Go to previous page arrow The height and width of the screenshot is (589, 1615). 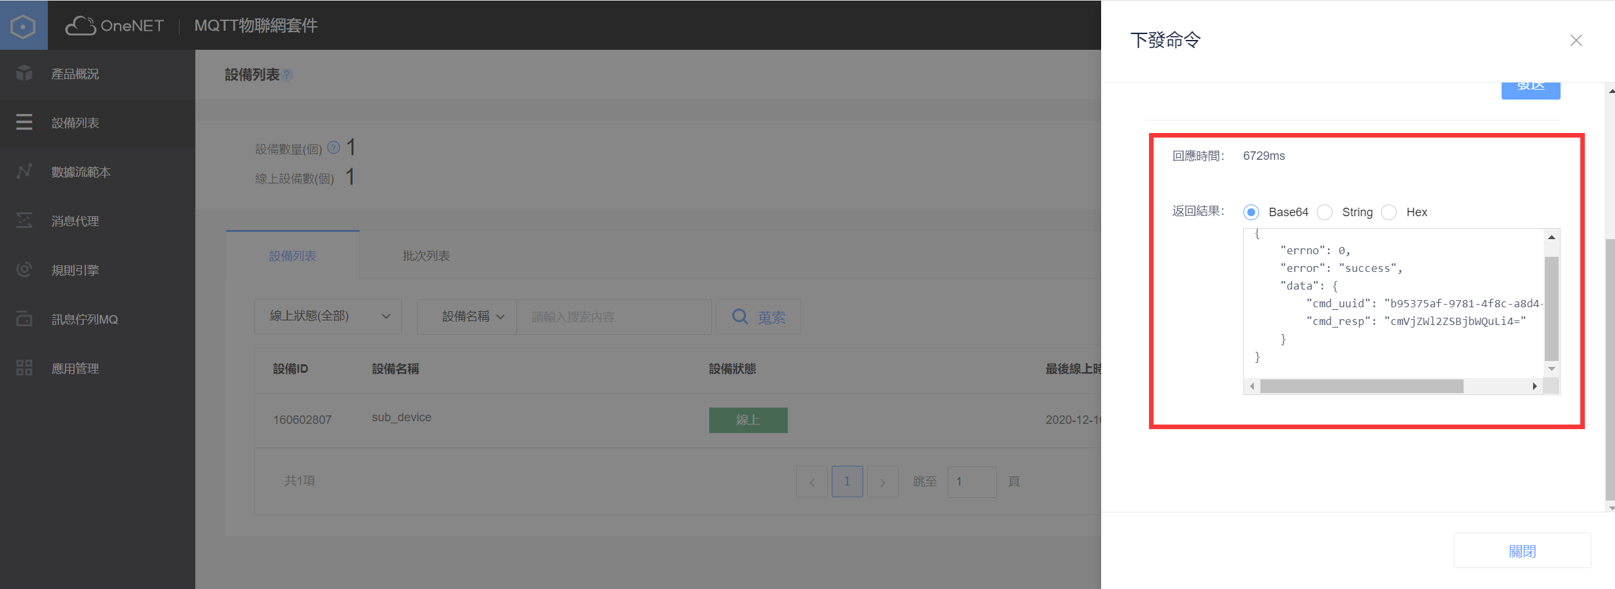(812, 482)
